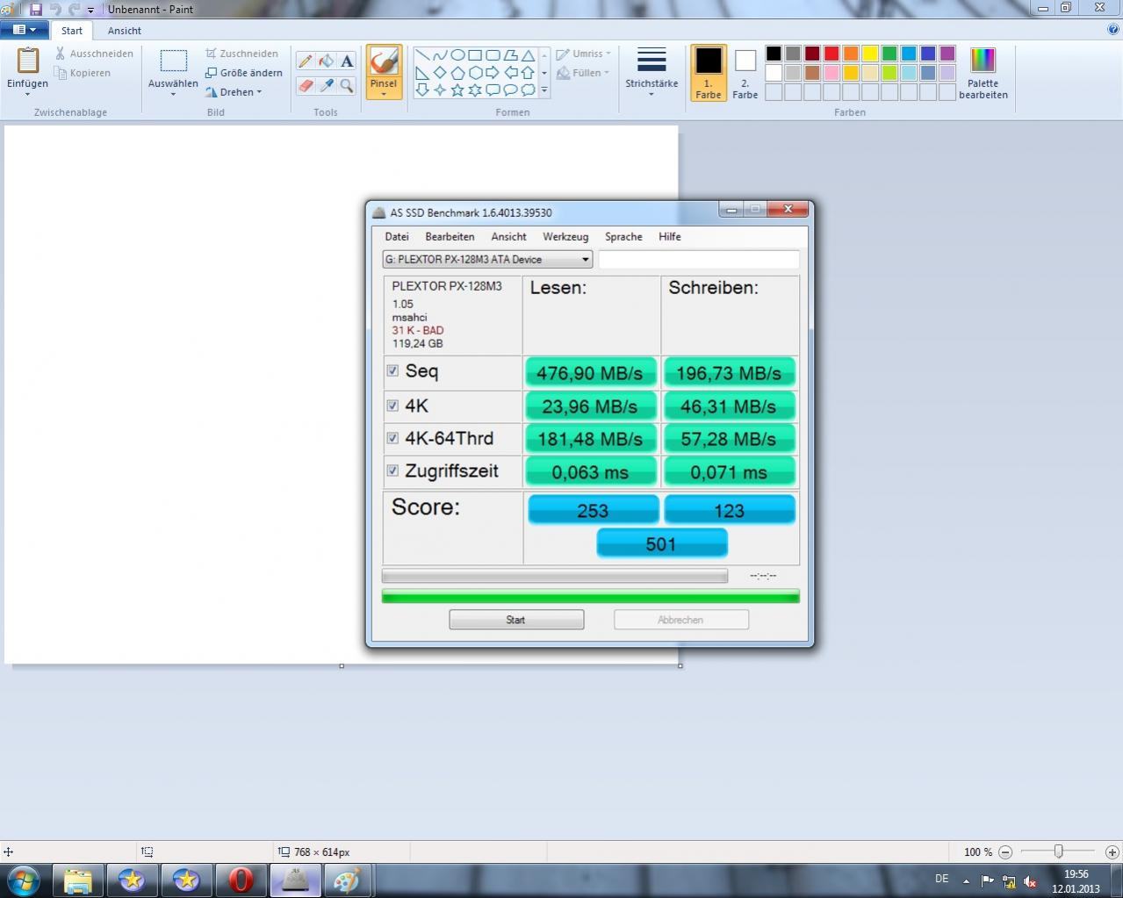Pick the yellow color swatch
Screen dimensions: 1123x898
coord(870,54)
